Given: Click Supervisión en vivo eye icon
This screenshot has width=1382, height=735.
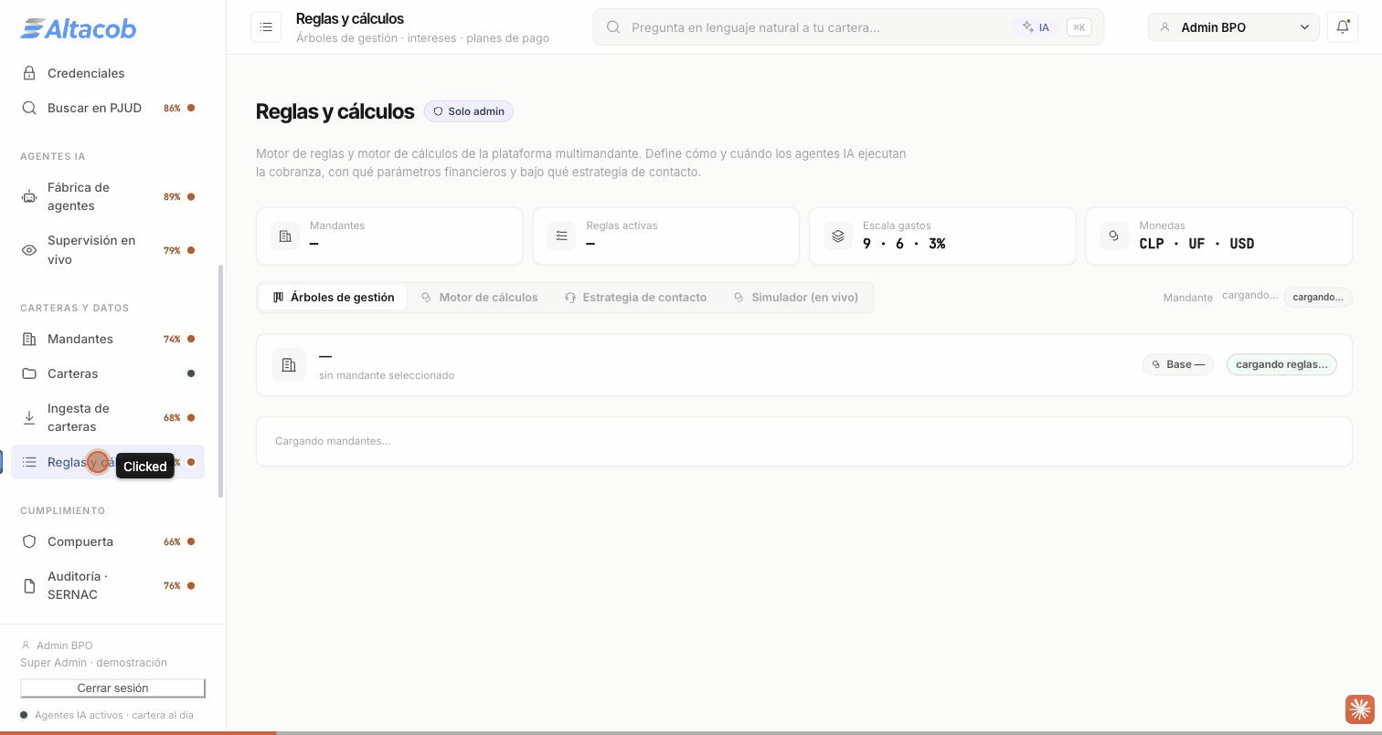Looking at the screenshot, I should pyautogui.click(x=29, y=250).
